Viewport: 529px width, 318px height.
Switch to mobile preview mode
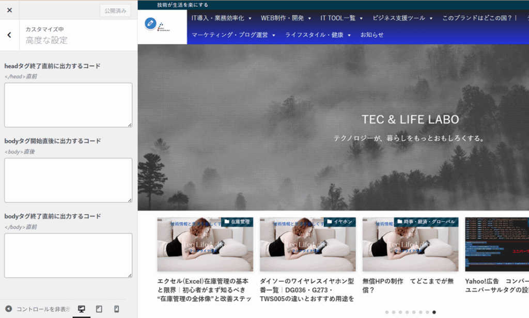tap(116, 309)
